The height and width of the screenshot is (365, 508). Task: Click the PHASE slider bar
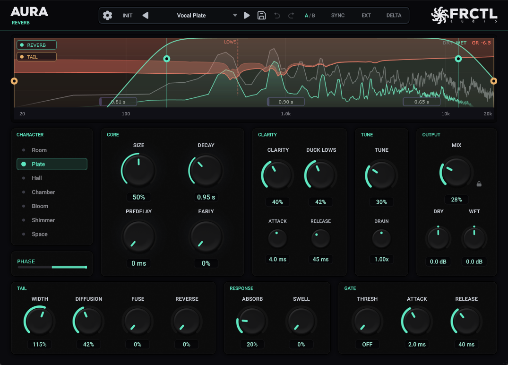52,267
